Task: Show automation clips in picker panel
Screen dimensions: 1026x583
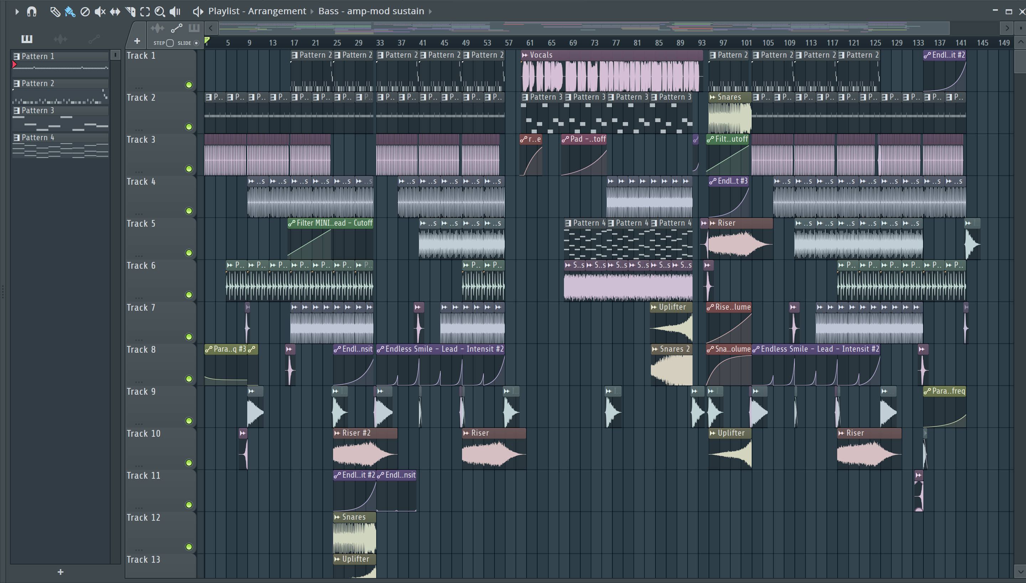Action: click(94, 39)
